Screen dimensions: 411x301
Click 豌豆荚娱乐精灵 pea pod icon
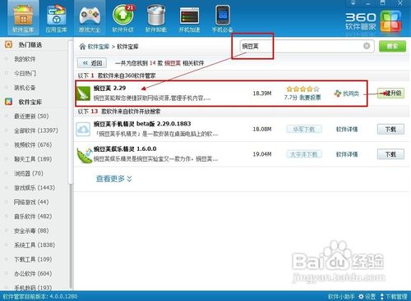85,155
